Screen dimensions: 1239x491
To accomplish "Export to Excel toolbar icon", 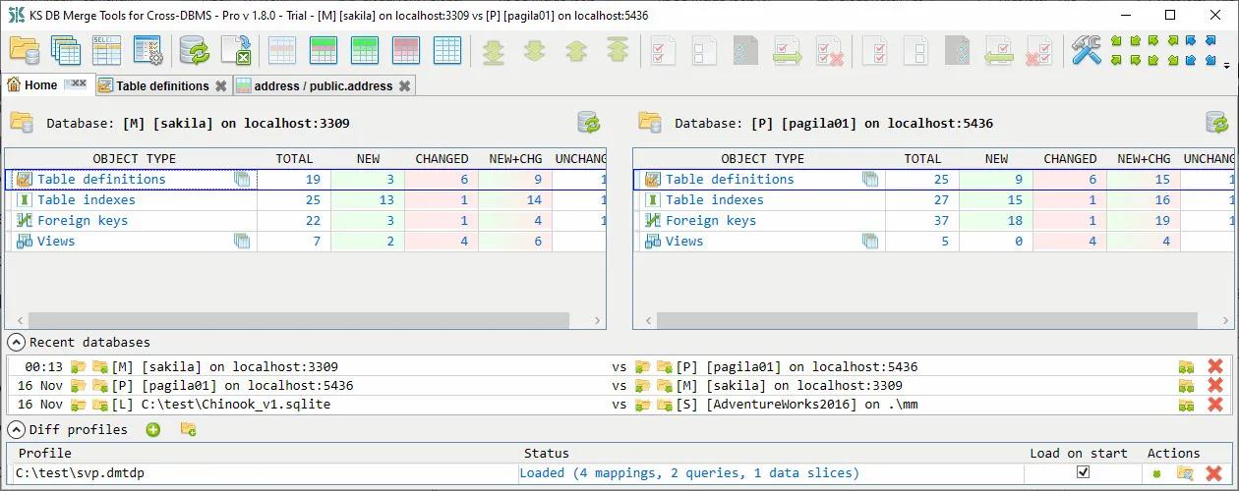I will [x=236, y=50].
